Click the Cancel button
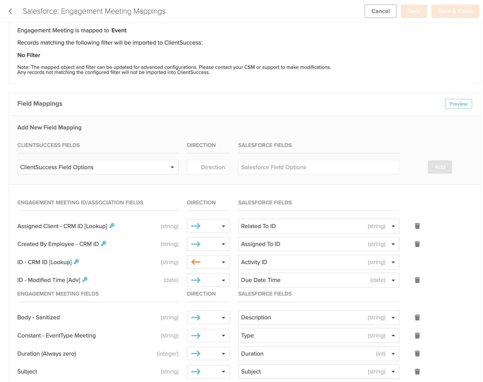Image resolution: width=483 pixels, height=382 pixels. coord(380,11)
